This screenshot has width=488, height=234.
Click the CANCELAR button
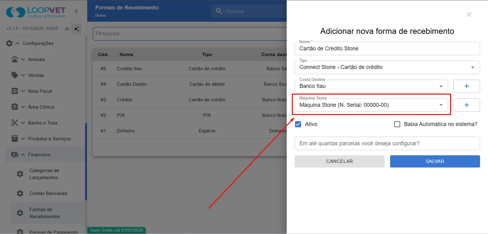[339, 161]
